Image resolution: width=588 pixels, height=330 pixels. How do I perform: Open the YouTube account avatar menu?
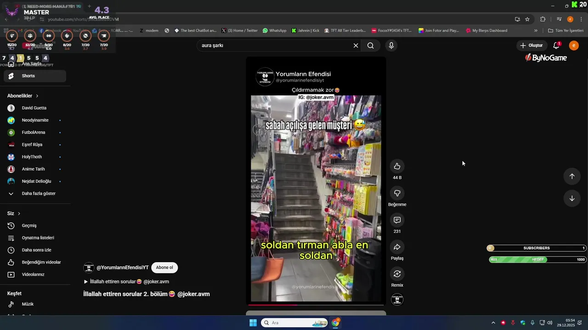[574, 45]
